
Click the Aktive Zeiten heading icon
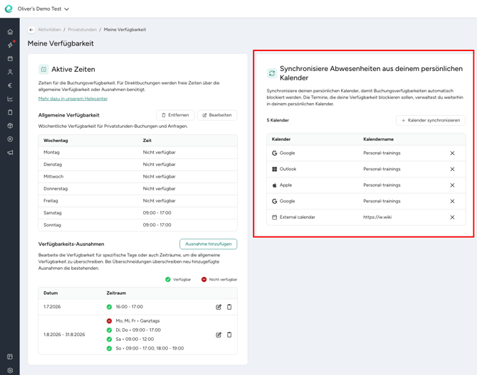point(43,70)
